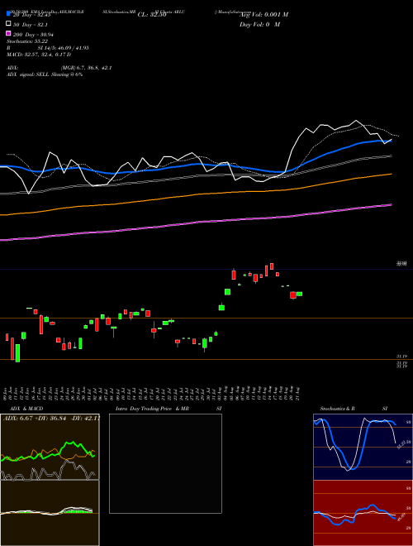This screenshot has width=413, height=546.
Task: Click the Avg Vol 0.001 M label
Action: pos(264,15)
